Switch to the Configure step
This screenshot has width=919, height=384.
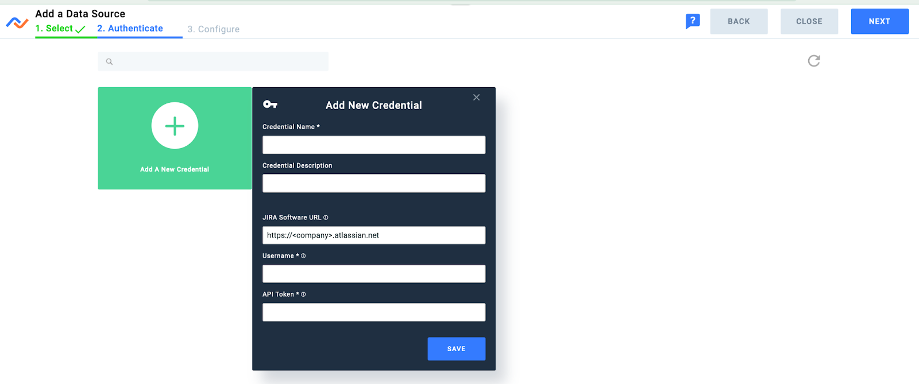tap(214, 29)
